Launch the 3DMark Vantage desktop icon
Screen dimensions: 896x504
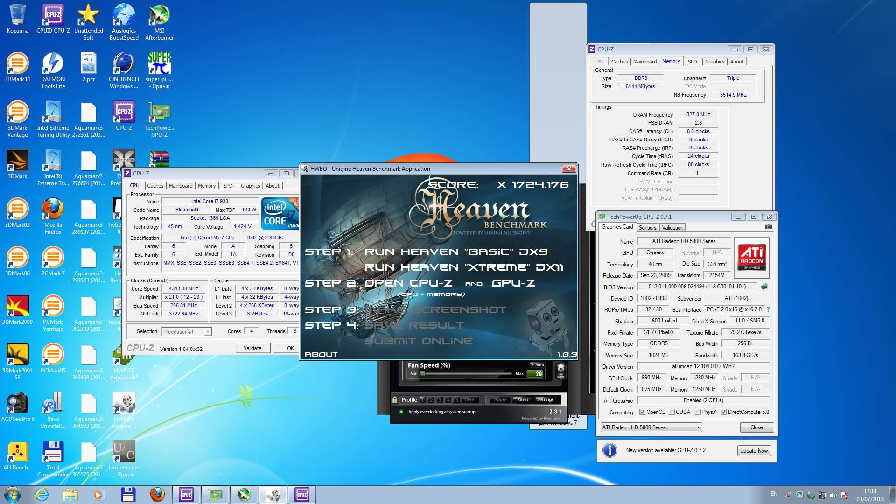(17, 119)
